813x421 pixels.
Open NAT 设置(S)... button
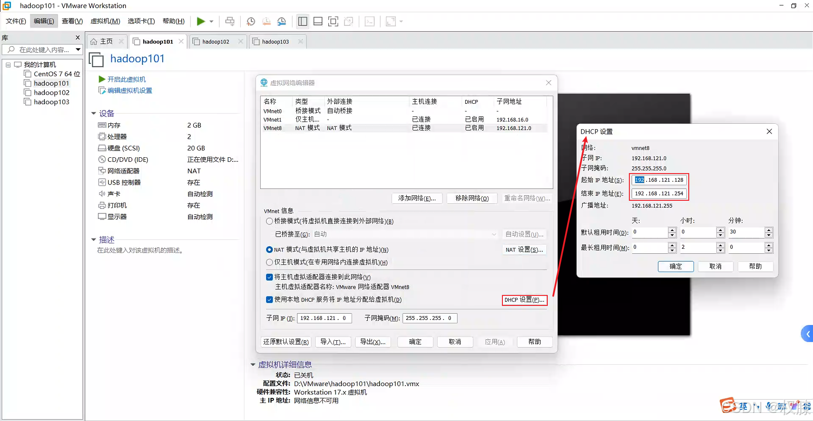coord(524,250)
